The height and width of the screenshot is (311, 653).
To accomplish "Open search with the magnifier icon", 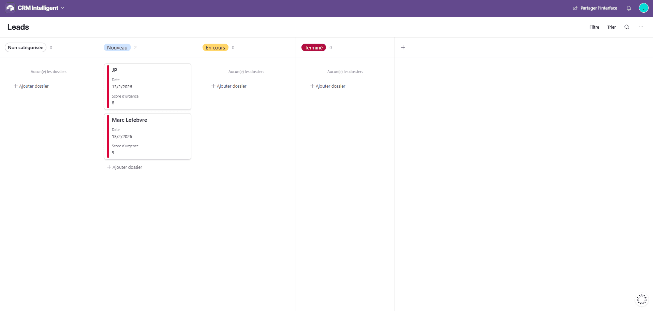I will [626, 27].
